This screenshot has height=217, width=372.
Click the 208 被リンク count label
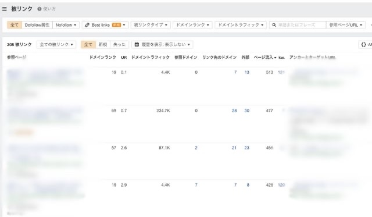point(19,44)
